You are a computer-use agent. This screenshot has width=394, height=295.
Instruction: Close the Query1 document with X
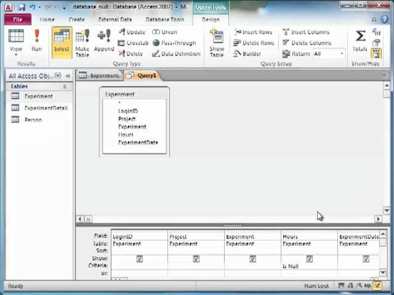point(384,75)
